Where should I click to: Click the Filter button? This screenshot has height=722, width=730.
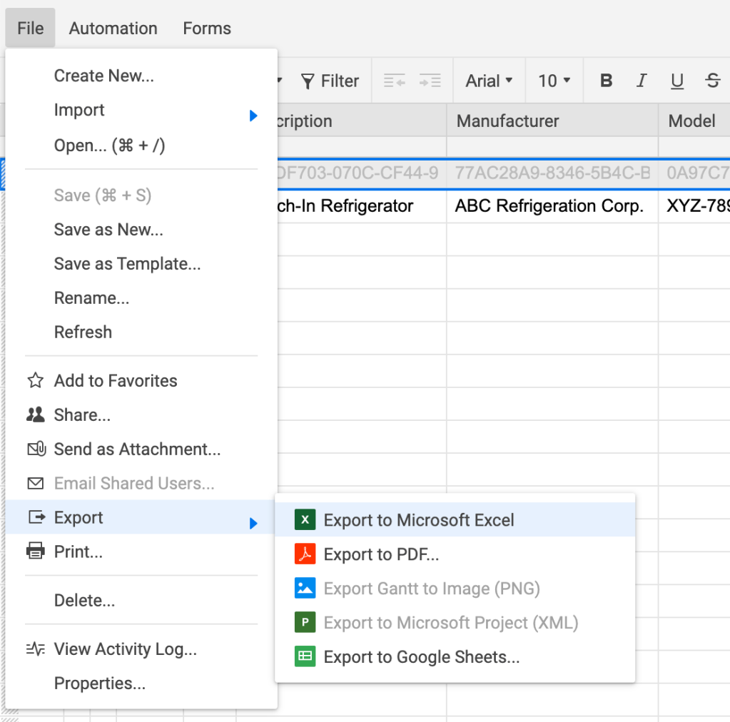(330, 81)
